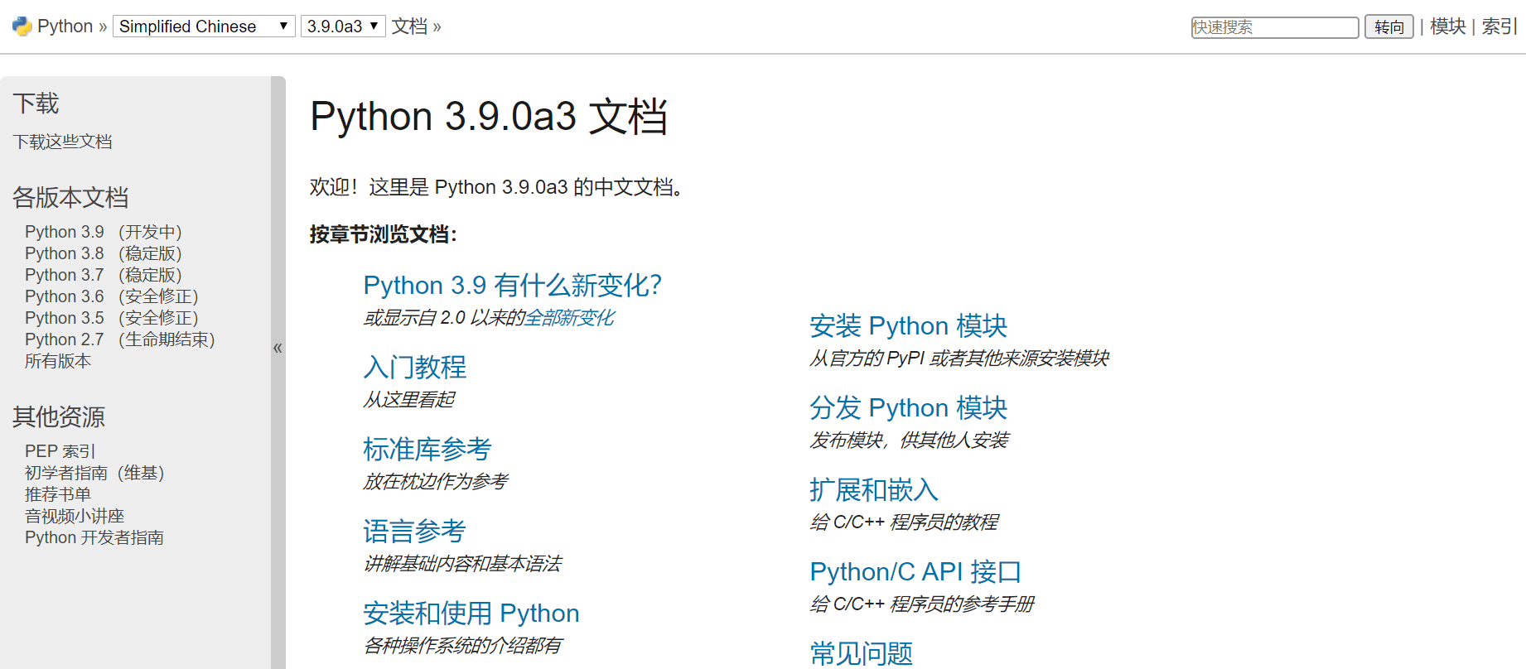
Task: Click the 从这里看起 description text
Action: coord(409,400)
